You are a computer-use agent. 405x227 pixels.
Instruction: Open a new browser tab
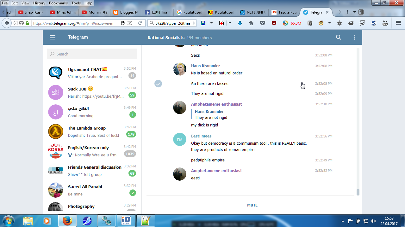[x=347, y=12]
